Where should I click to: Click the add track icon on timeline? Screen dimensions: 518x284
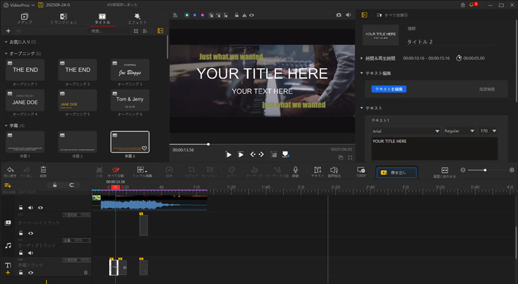[8, 185]
